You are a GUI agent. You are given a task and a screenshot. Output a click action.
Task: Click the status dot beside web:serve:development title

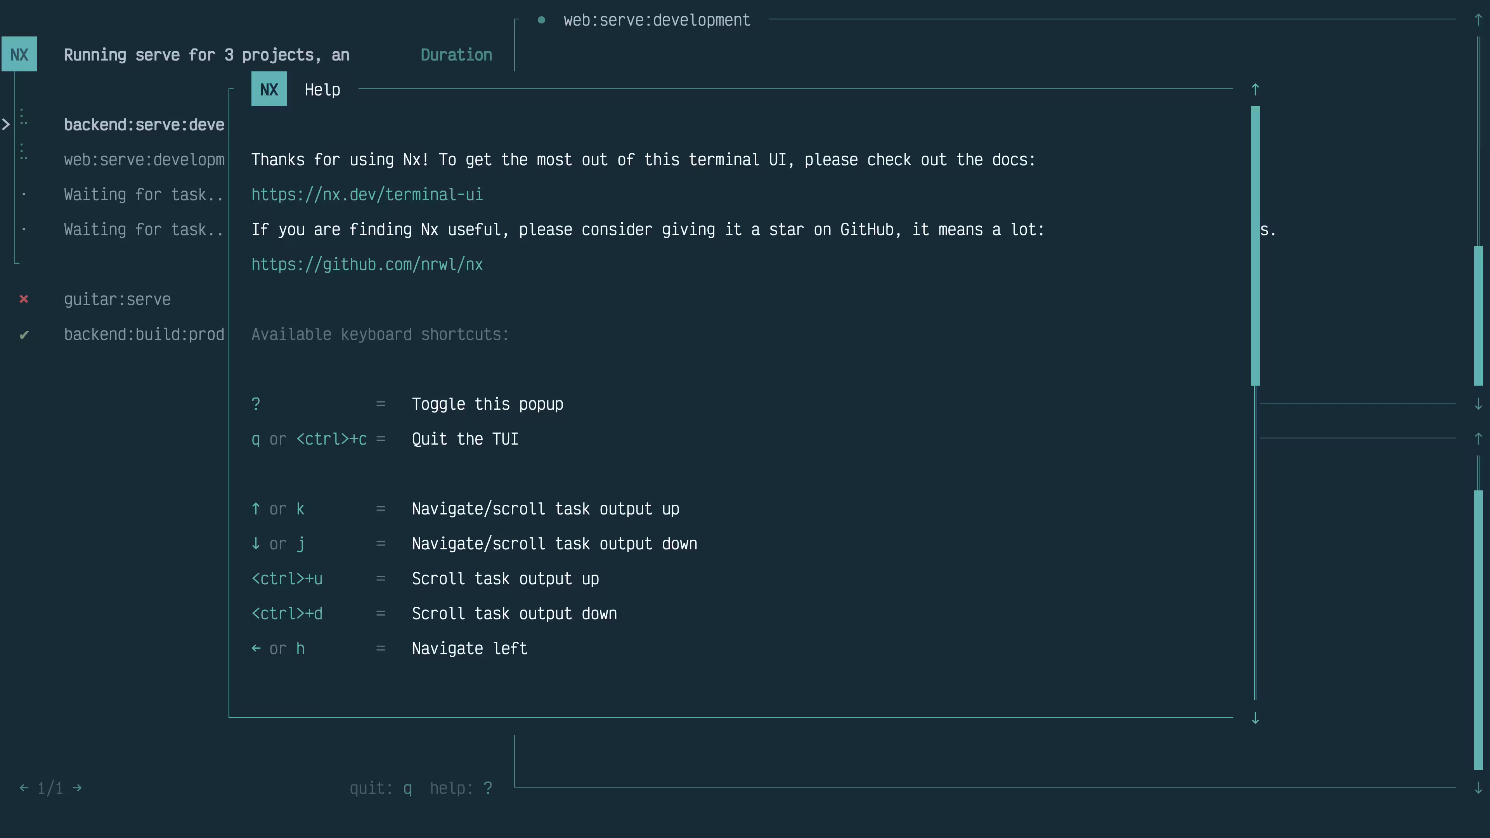coord(541,20)
